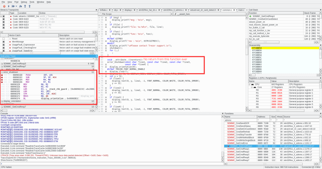Expand the sdcard.c::SDMMC_Ge breakpoint row
322x169 pixels.
1,16
